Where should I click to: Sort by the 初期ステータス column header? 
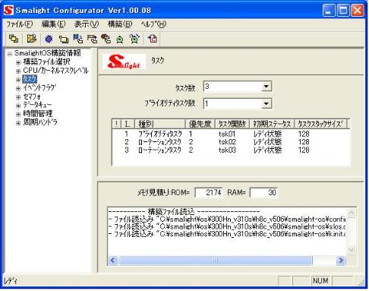click(272, 124)
